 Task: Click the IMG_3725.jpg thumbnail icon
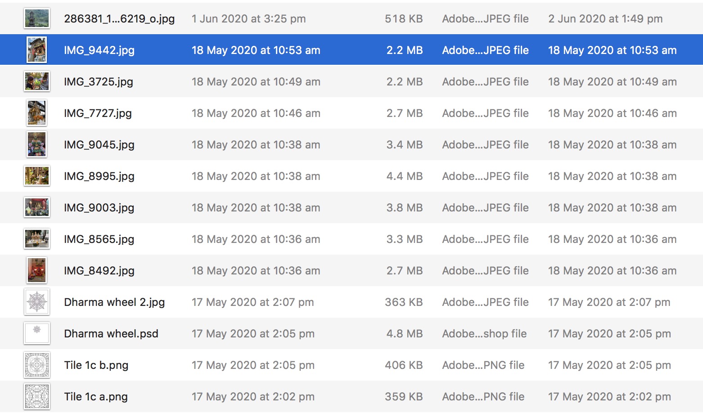[x=36, y=81]
